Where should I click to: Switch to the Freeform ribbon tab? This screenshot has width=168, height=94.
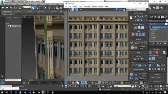pos(18,11)
